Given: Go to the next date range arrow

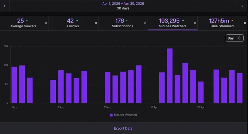Looking at the screenshot, I should 242,6.
